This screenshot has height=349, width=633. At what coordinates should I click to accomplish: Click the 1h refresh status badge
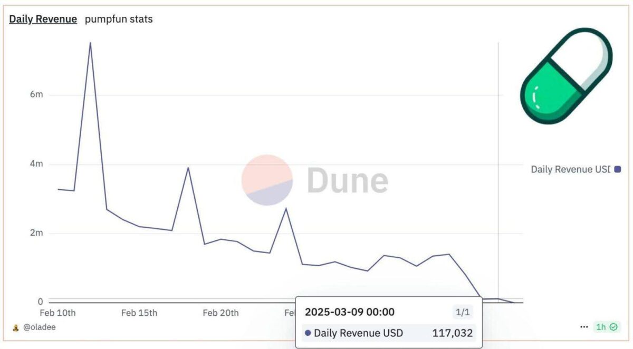click(607, 327)
